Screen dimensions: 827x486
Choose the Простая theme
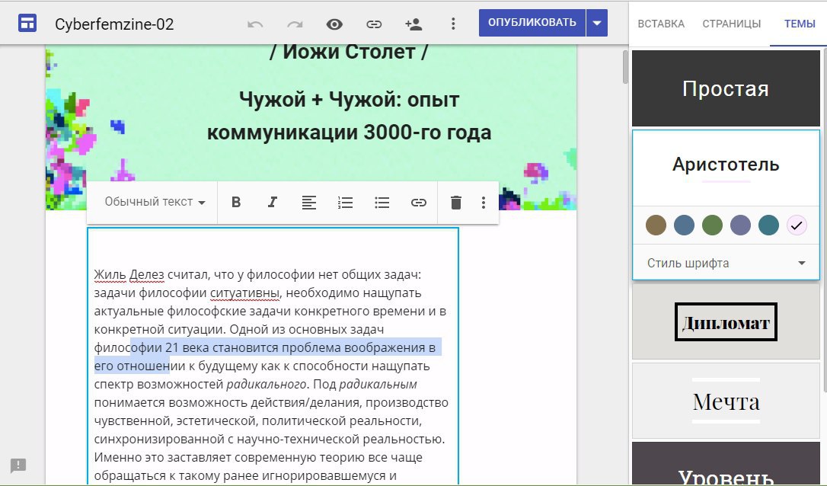coord(726,88)
